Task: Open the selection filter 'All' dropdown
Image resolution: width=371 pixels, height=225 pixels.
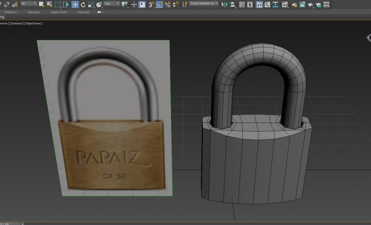Action: (28, 3)
